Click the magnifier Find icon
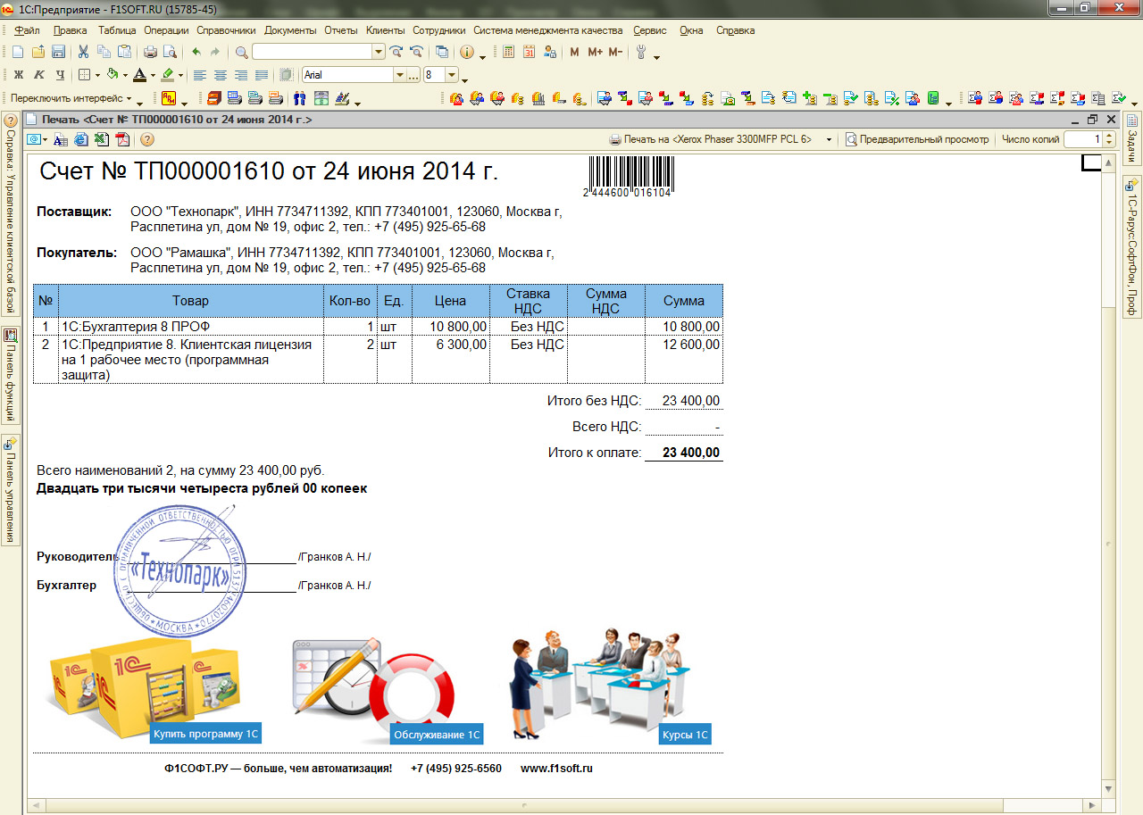 (x=242, y=52)
